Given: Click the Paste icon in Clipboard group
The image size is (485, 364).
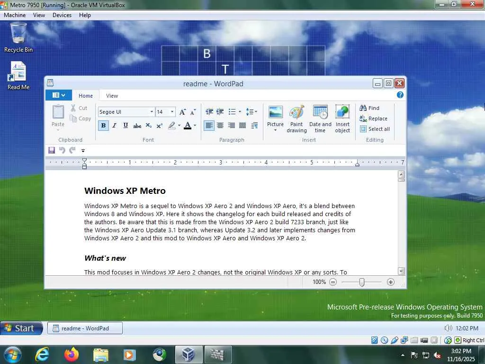Looking at the screenshot, I should [58, 112].
